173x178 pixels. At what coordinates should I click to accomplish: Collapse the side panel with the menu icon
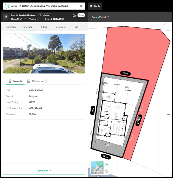tap(6, 17)
